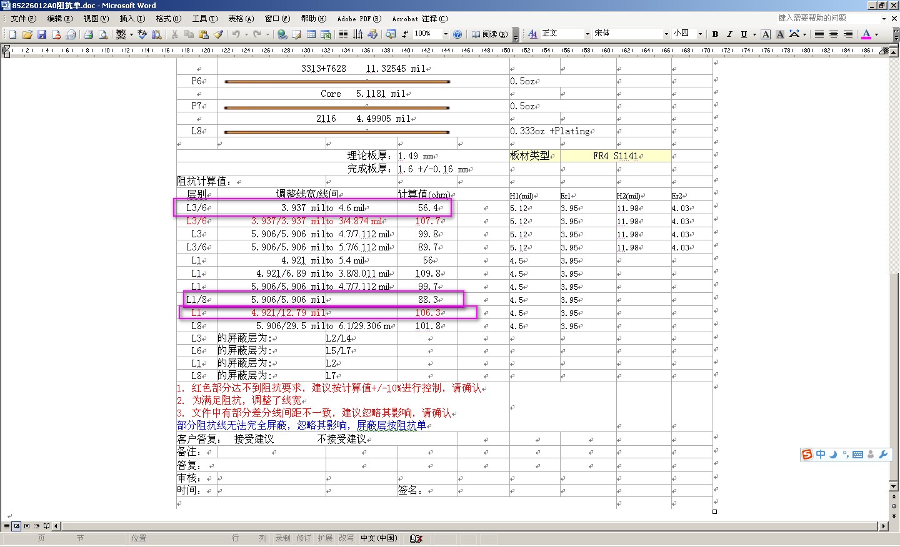900x547 pixels.
Task: Click the 阅读(R) reading layout button
Action: pos(489,34)
